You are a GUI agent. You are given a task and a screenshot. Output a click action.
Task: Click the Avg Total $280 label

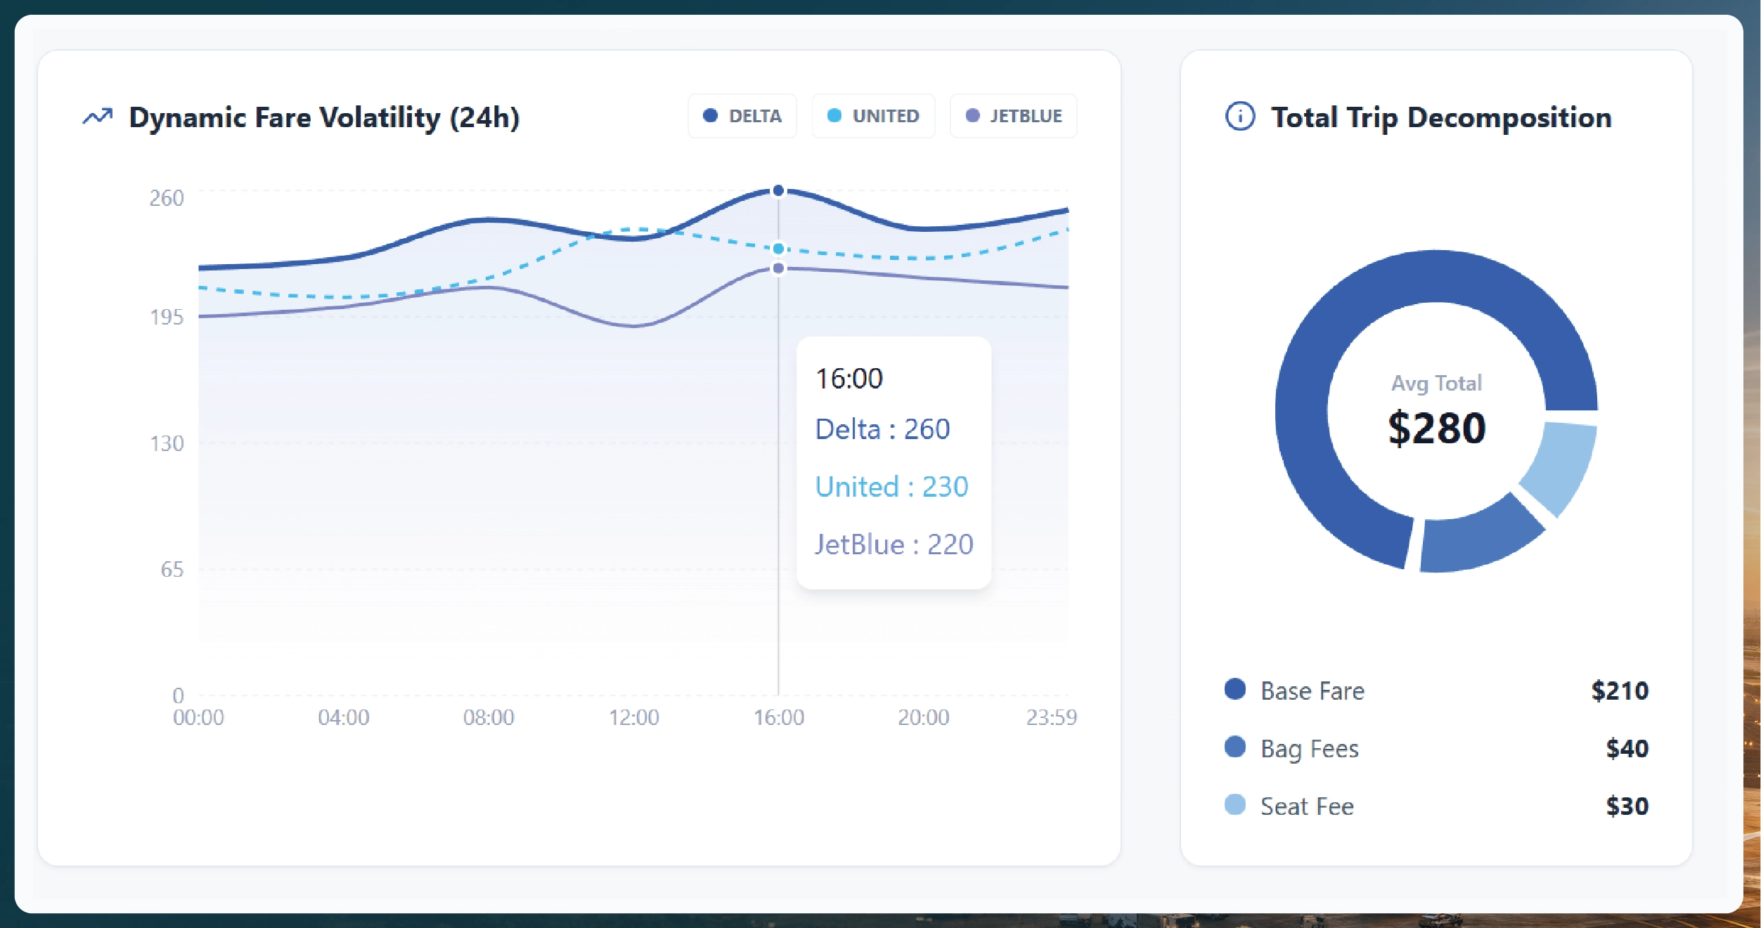[x=1438, y=416]
